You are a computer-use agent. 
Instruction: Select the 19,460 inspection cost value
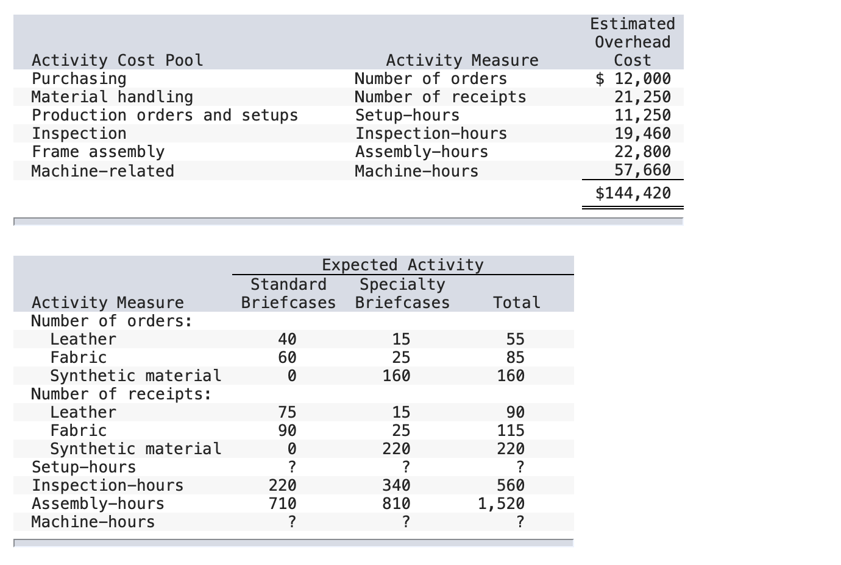[x=643, y=133]
